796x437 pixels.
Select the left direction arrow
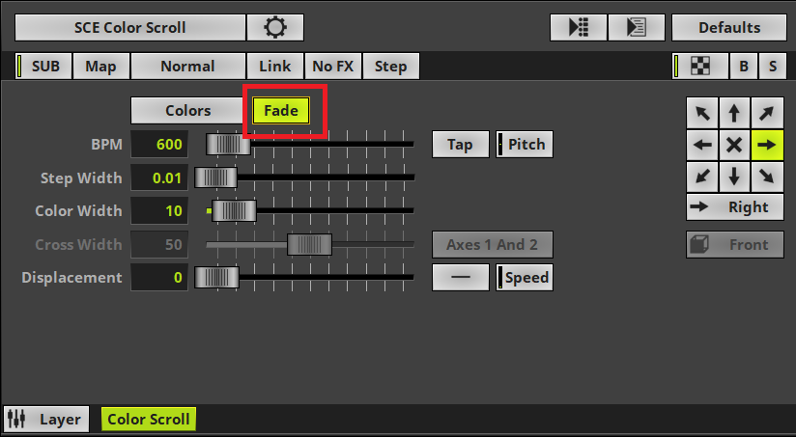coord(702,145)
